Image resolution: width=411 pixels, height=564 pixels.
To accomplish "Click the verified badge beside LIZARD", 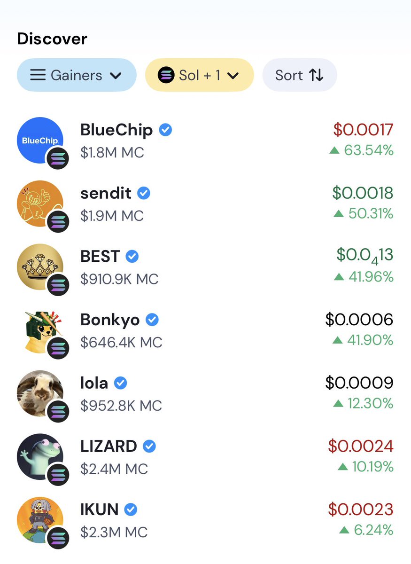I will (149, 446).
